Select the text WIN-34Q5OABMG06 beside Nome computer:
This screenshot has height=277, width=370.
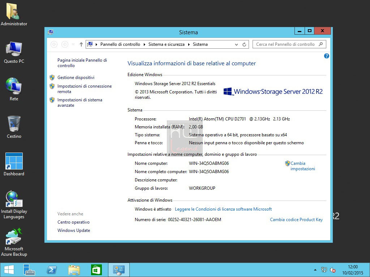coord(209,163)
